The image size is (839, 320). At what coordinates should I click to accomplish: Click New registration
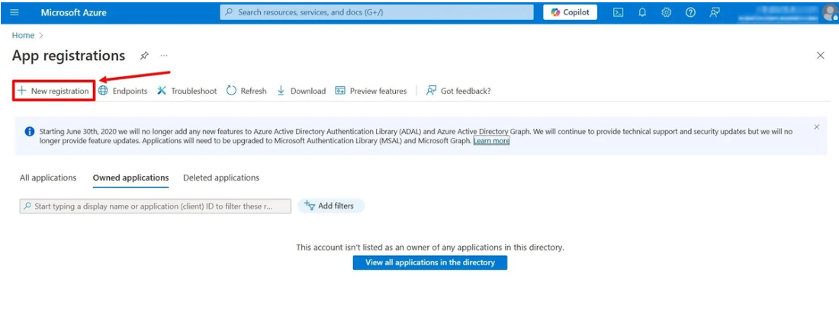[x=53, y=91]
